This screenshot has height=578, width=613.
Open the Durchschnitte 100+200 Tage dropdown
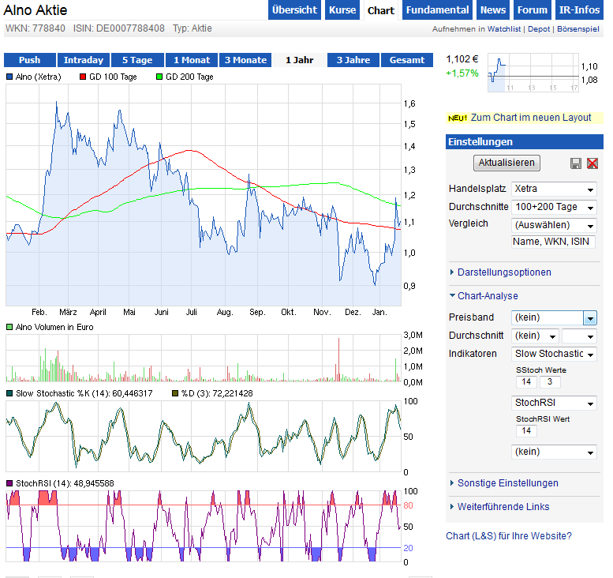point(554,207)
